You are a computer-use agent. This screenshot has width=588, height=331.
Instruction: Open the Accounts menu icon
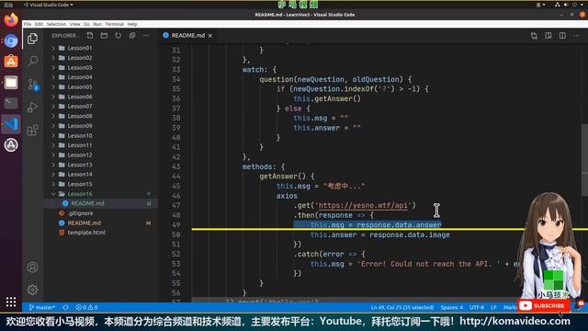pyautogui.click(x=33, y=268)
